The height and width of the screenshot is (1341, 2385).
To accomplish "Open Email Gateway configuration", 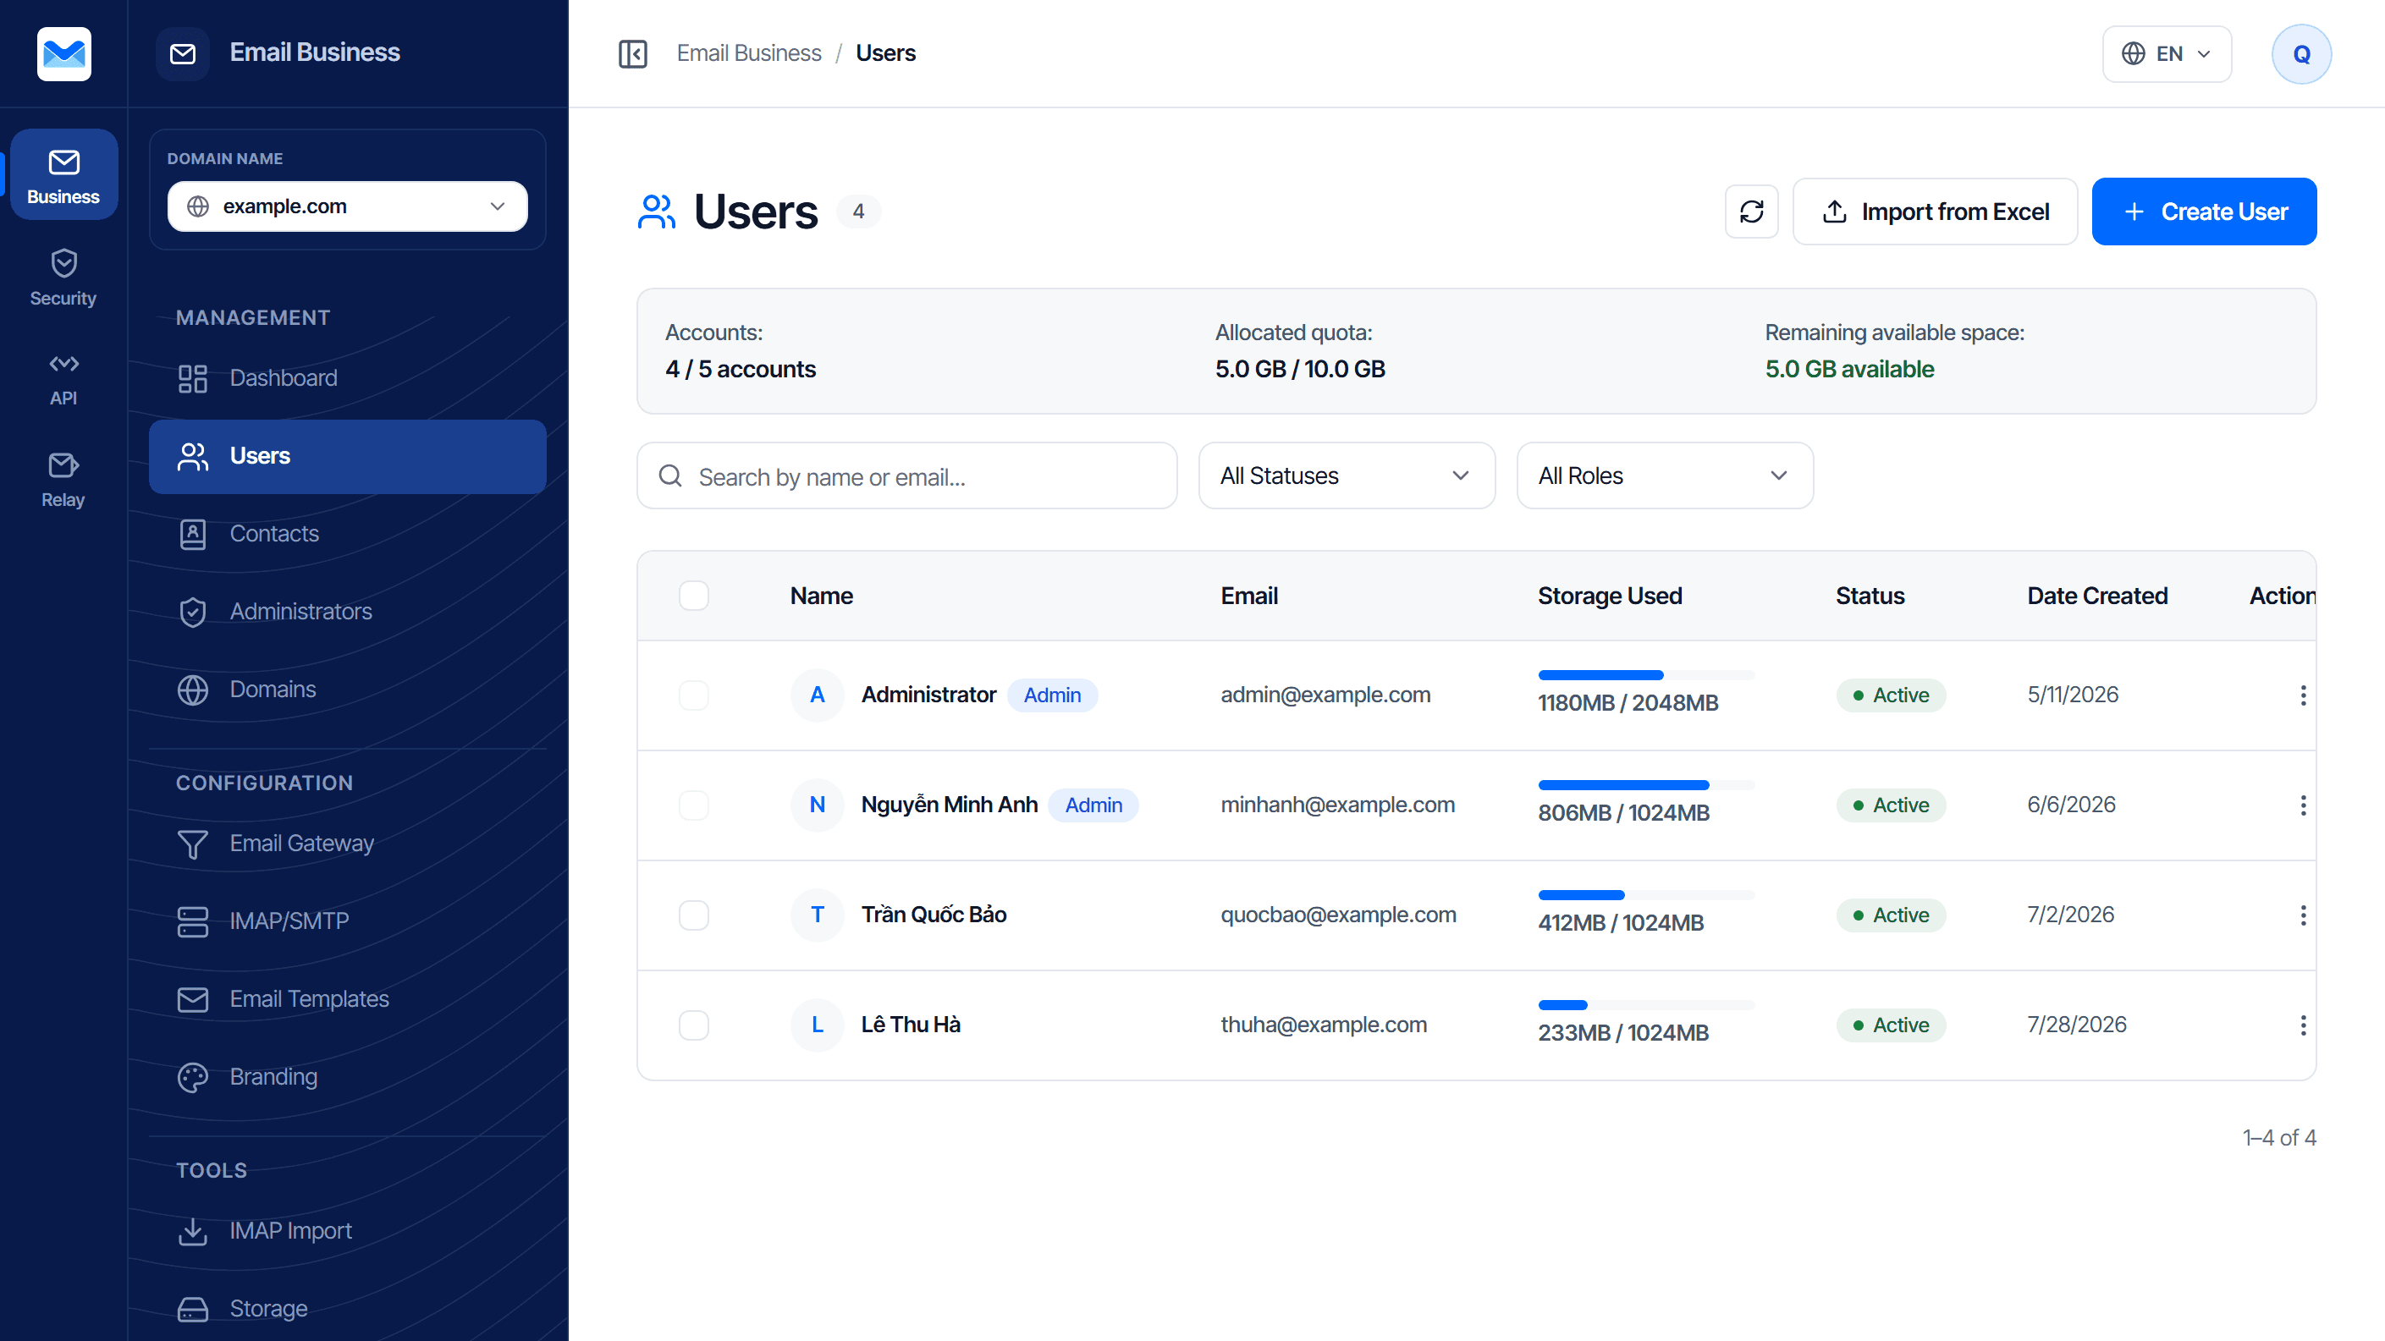I will tap(347, 844).
